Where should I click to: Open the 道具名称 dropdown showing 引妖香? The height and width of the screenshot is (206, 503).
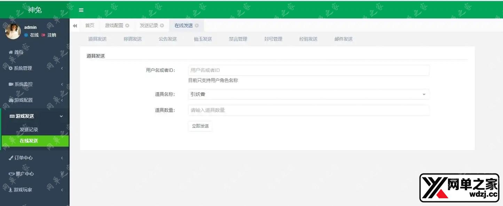(x=308, y=94)
